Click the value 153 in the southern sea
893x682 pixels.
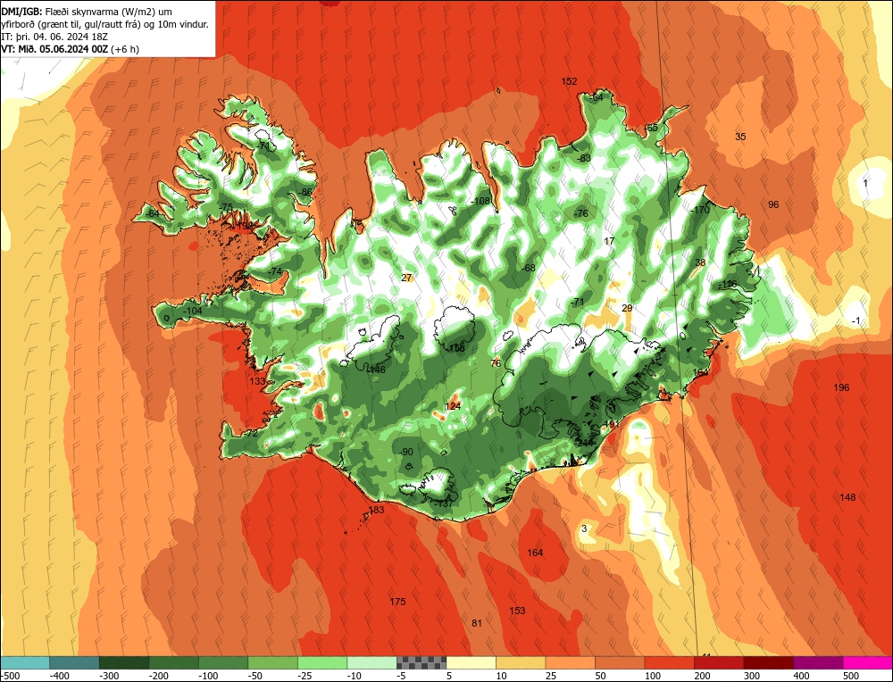(x=517, y=611)
